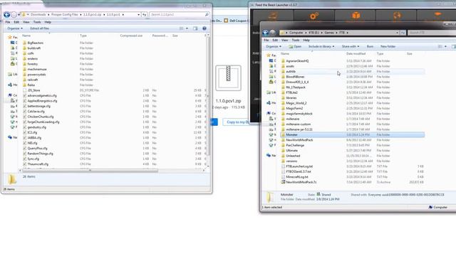The height and width of the screenshot is (256, 456).
Task: Select ChickenChunks.cfg file name
Action: (41, 117)
